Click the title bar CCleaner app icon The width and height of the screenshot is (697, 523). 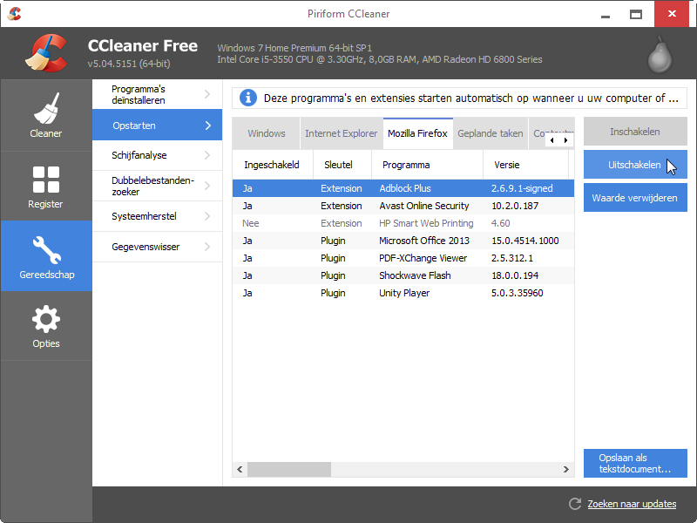pyautogui.click(x=14, y=14)
